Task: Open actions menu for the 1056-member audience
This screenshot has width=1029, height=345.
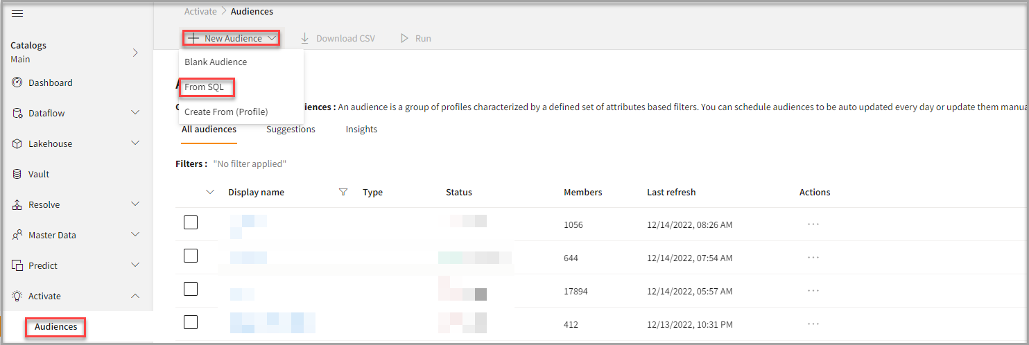Action: click(x=813, y=224)
